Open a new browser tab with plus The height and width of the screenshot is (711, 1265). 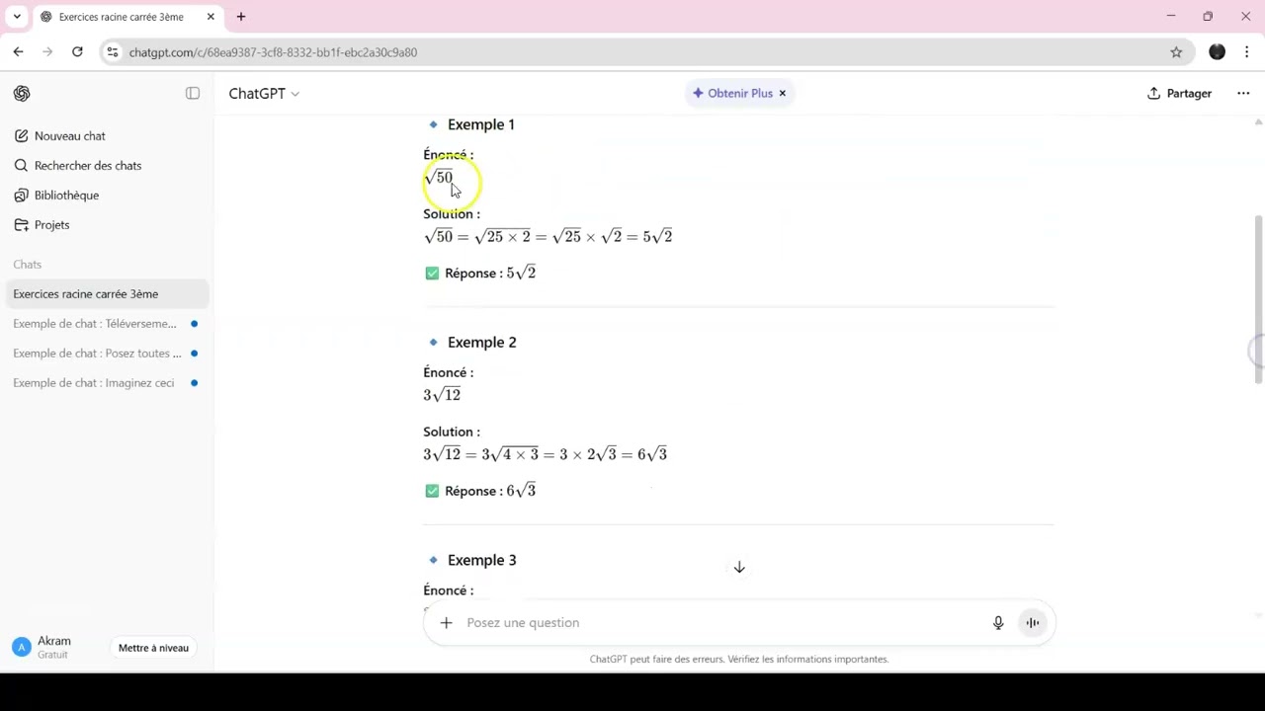point(241,17)
